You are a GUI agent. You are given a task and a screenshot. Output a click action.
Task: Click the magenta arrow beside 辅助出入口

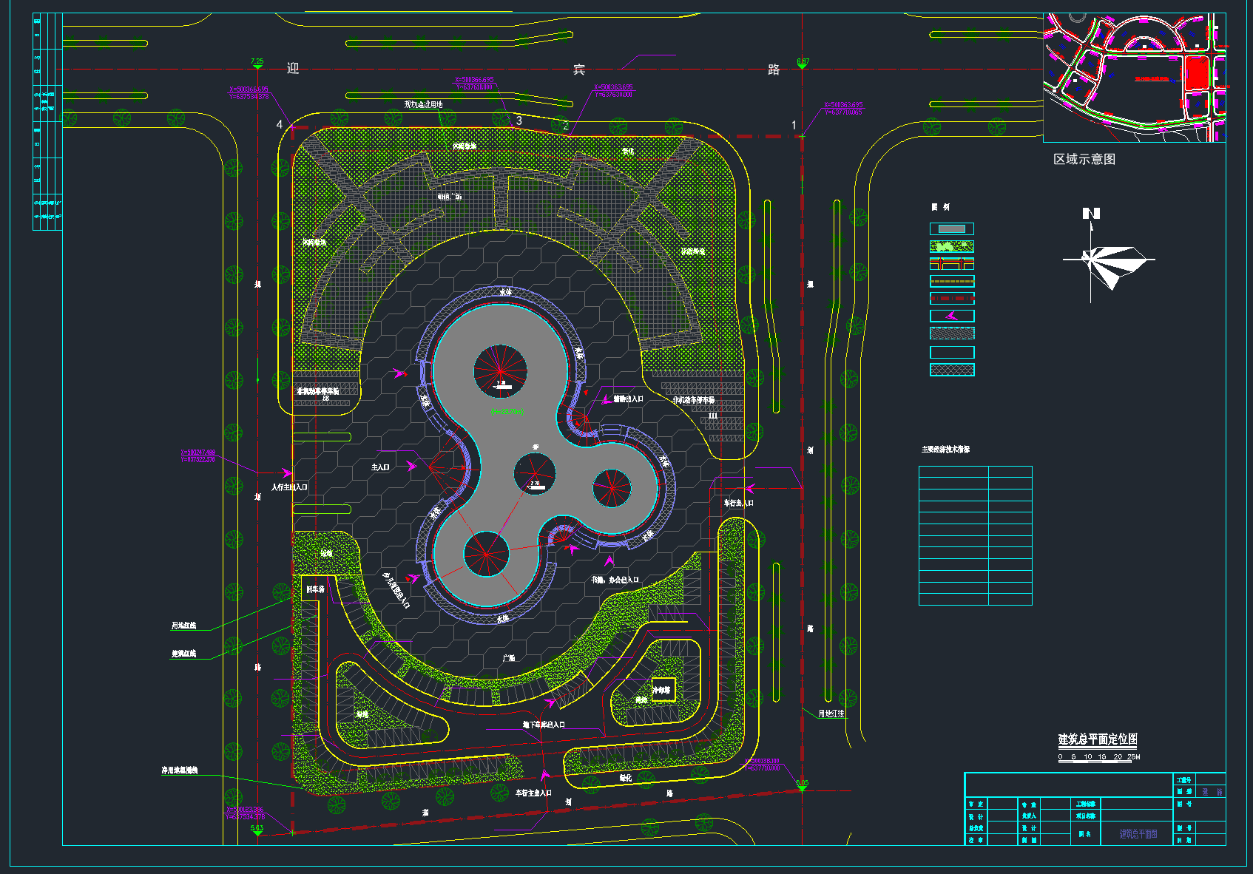[x=607, y=400]
